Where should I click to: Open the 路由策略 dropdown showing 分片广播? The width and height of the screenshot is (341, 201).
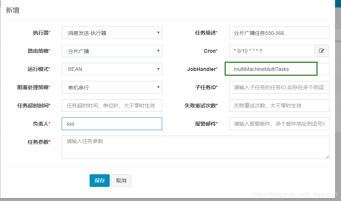click(x=112, y=51)
